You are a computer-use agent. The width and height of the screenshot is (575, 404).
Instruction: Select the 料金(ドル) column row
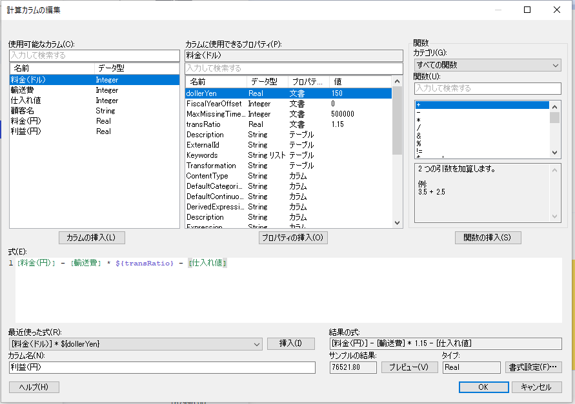[94, 80]
